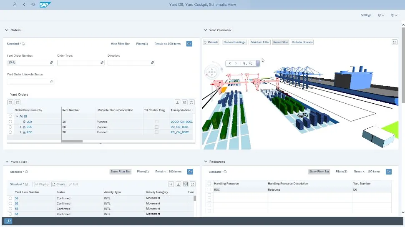Collapse yard order 15 tree node
Image resolution: width=405 pixels, height=227 pixels.
coord(17,117)
